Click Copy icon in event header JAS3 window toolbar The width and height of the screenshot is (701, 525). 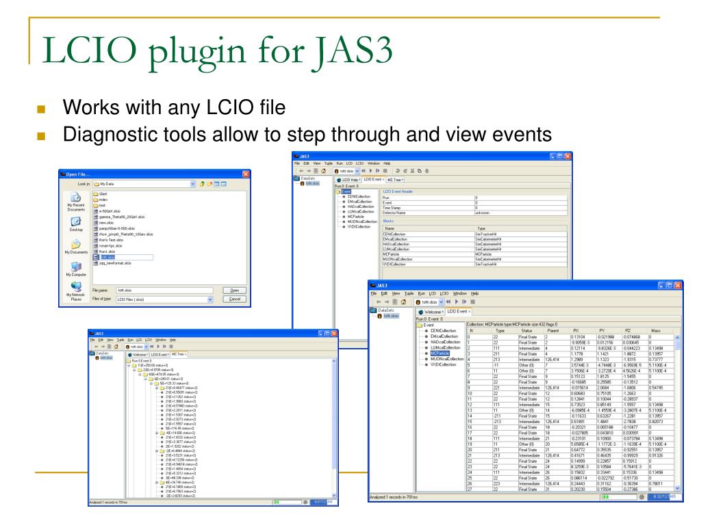point(420,171)
